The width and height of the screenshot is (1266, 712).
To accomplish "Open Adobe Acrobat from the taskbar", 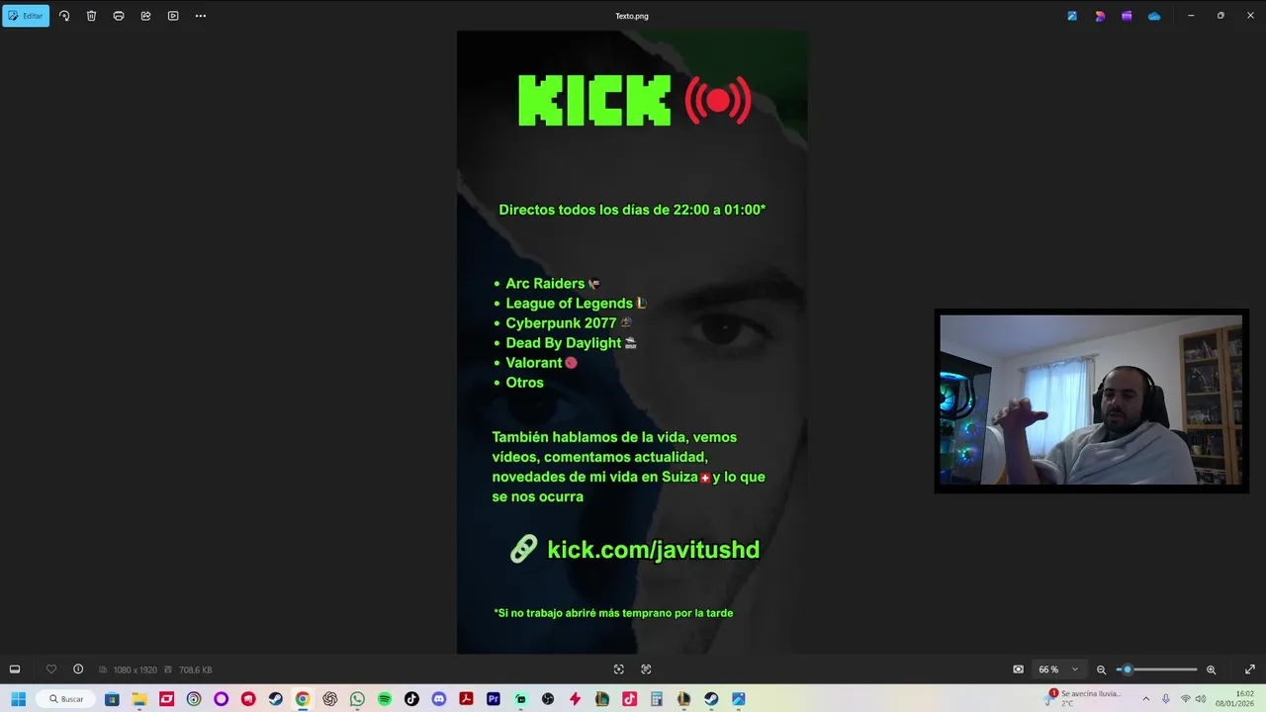I will click(x=466, y=699).
